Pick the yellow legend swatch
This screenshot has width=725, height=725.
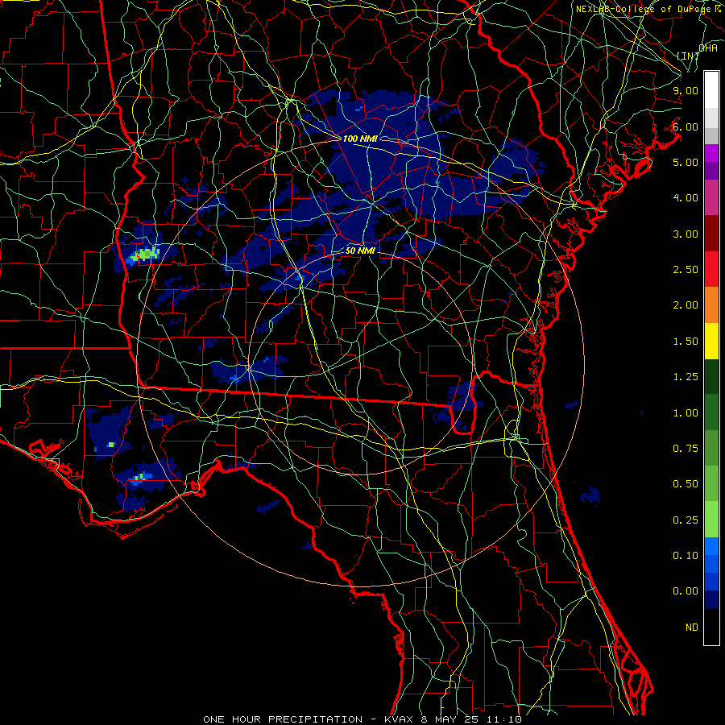pos(711,341)
